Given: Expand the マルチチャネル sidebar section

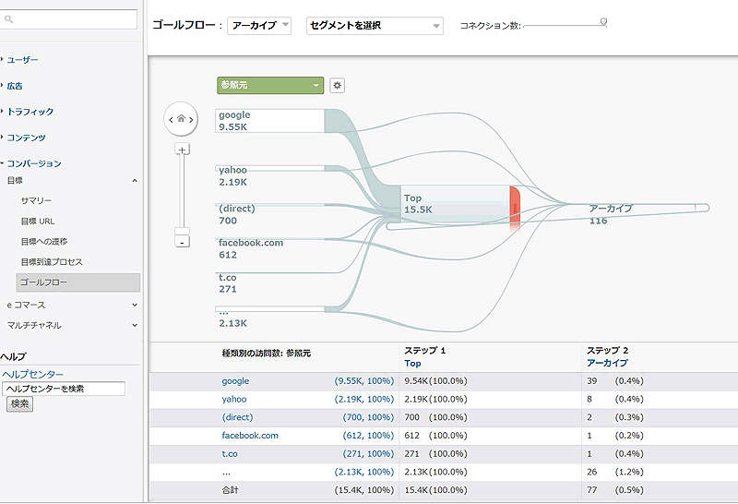Looking at the screenshot, I should [x=135, y=325].
